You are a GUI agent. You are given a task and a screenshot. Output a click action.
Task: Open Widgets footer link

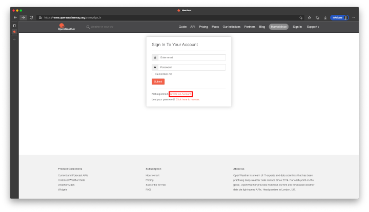(x=63, y=189)
